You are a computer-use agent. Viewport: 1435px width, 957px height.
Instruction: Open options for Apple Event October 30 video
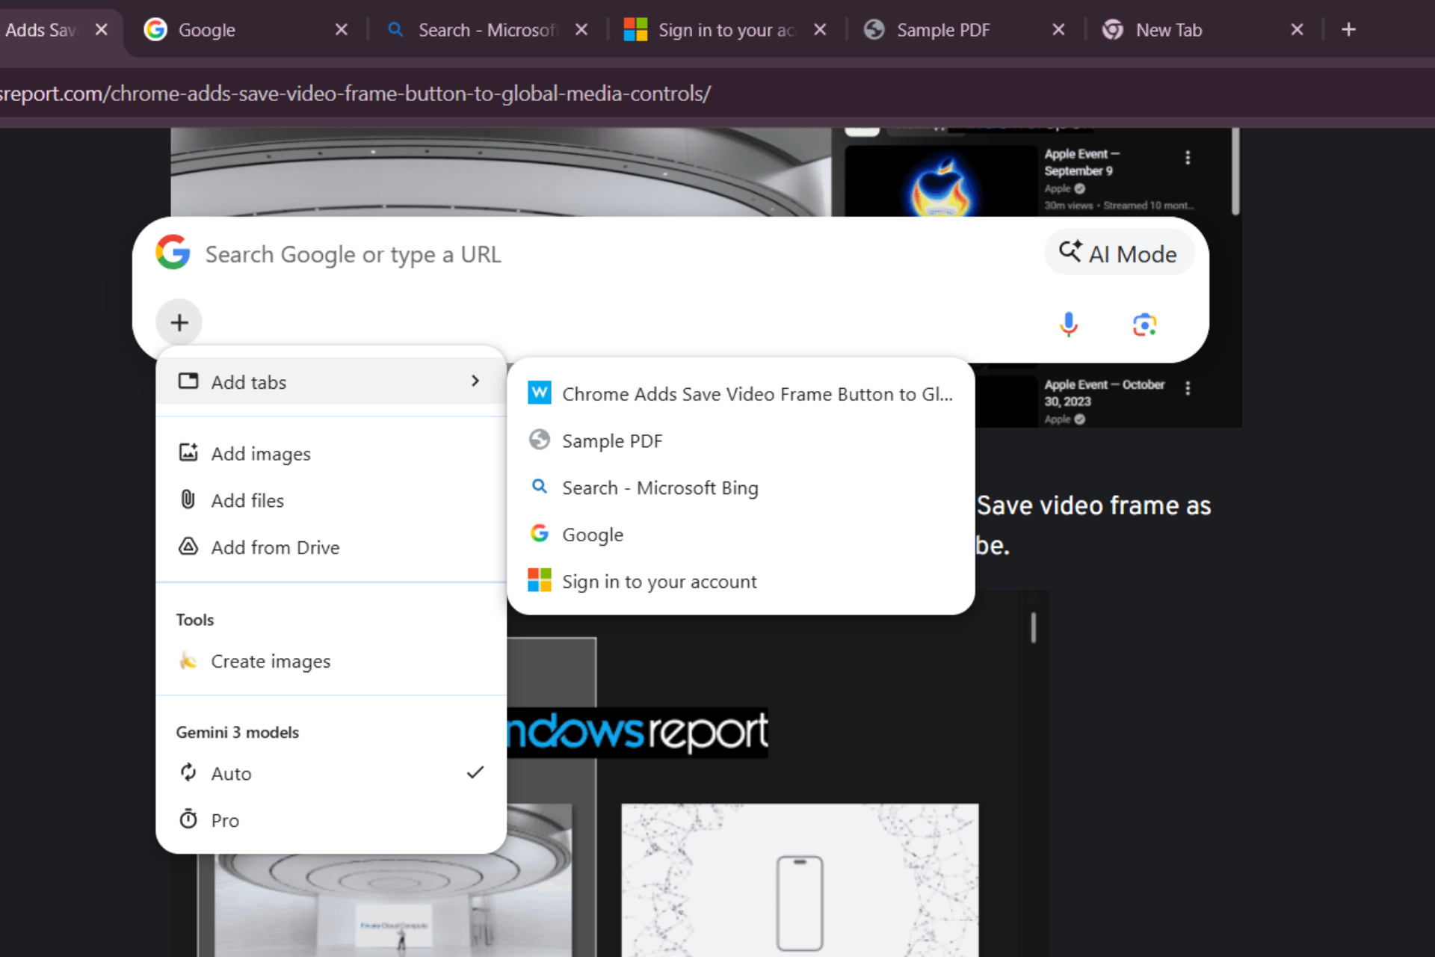pyautogui.click(x=1187, y=387)
